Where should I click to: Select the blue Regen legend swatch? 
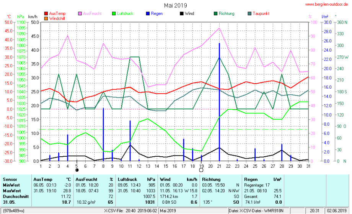(147, 13)
